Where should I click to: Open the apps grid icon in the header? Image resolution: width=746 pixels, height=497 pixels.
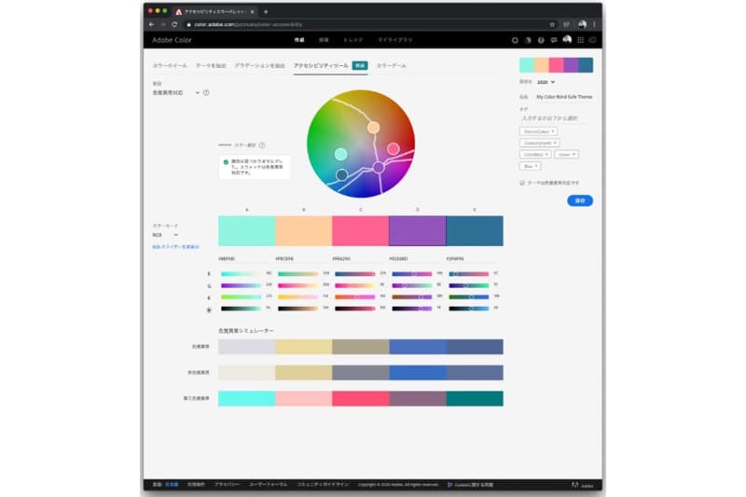[580, 40]
